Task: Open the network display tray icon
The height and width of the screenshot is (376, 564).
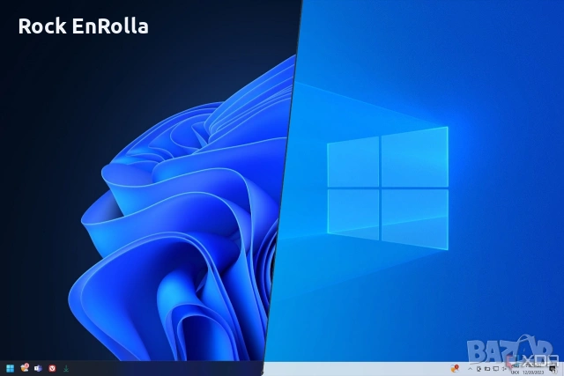Action: 496,368
